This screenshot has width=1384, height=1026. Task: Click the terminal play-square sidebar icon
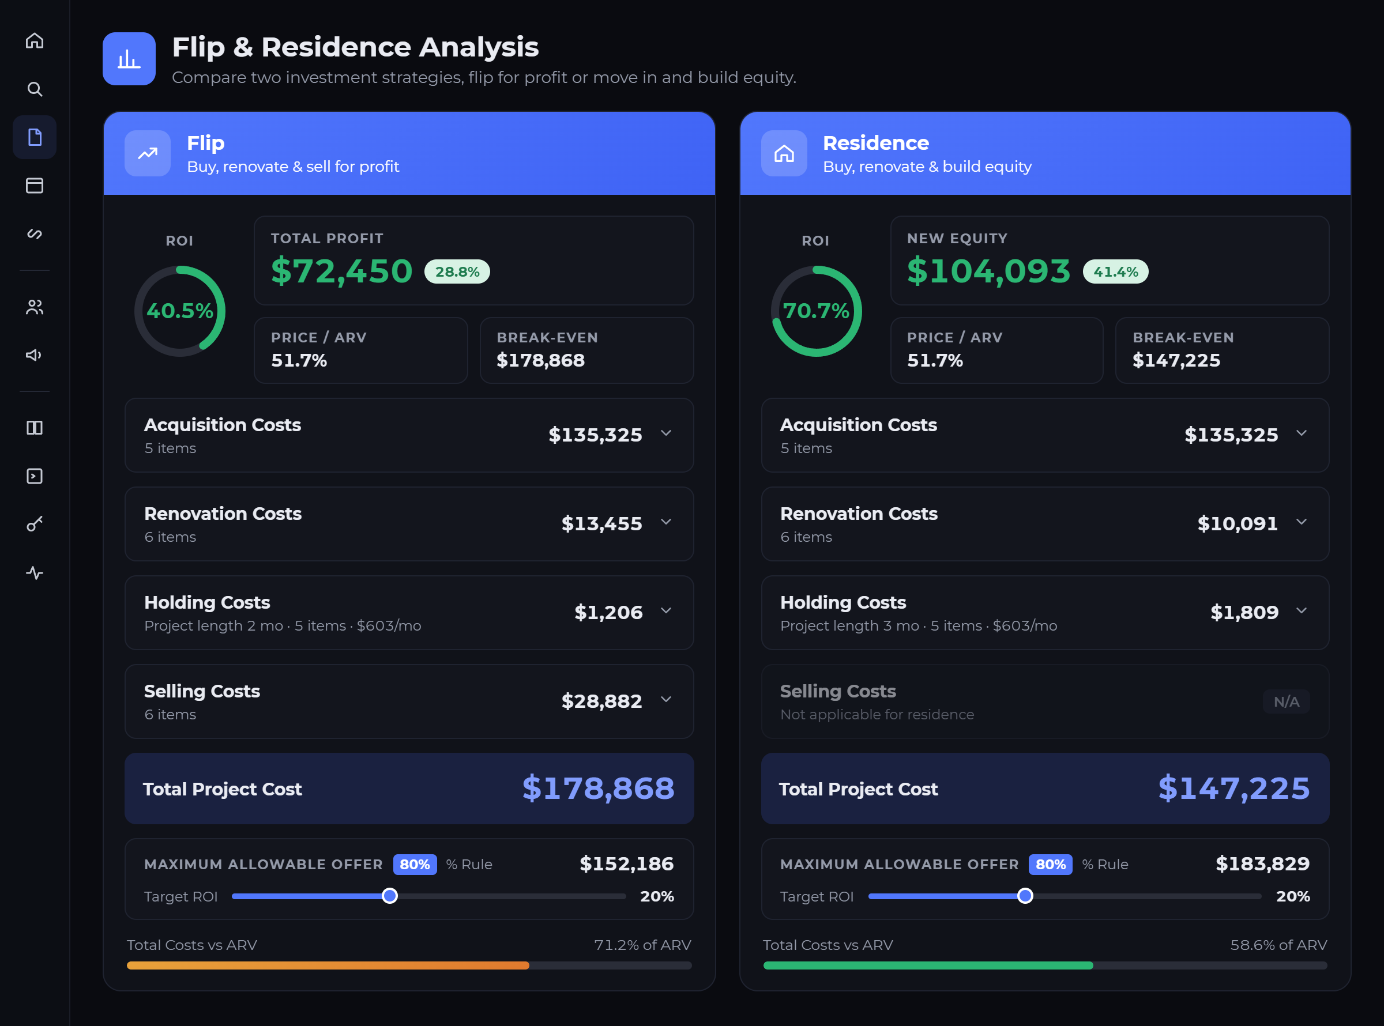(35, 476)
